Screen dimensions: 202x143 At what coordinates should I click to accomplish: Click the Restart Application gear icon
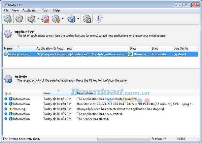[56, 19]
